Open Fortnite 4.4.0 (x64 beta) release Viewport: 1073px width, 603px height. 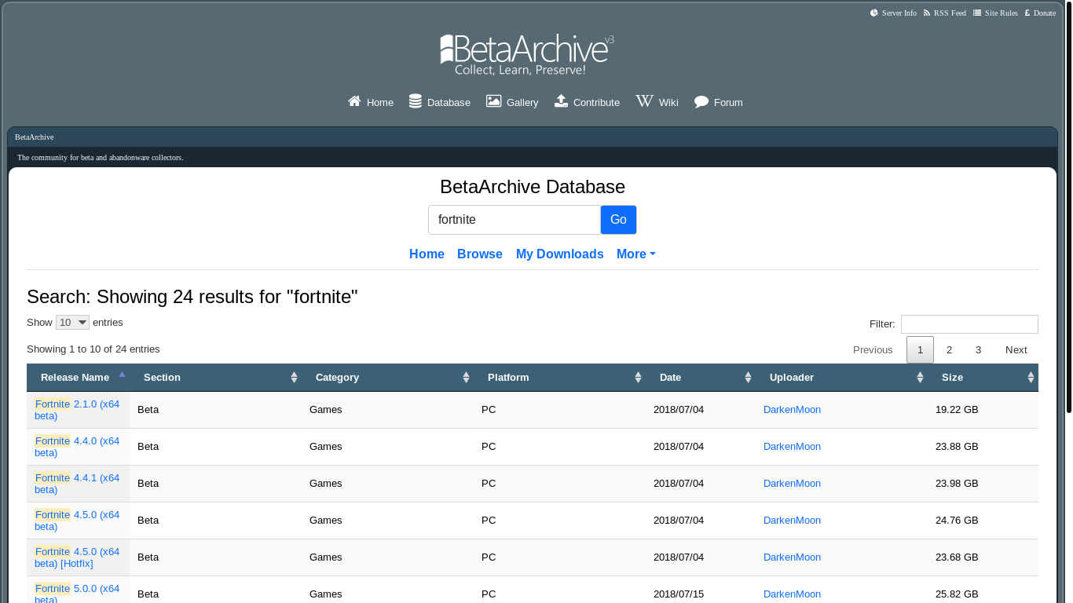click(77, 447)
